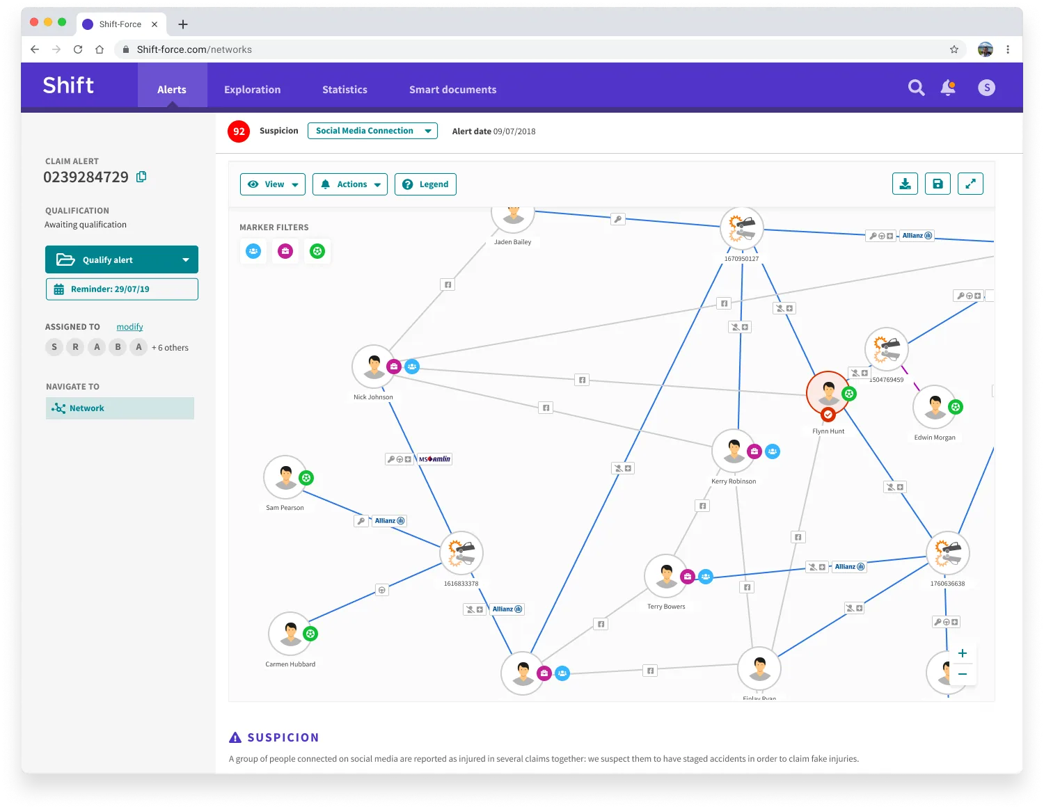Expand network graph to fullscreen
This screenshot has height=809, width=1044.
coord(970,184)
